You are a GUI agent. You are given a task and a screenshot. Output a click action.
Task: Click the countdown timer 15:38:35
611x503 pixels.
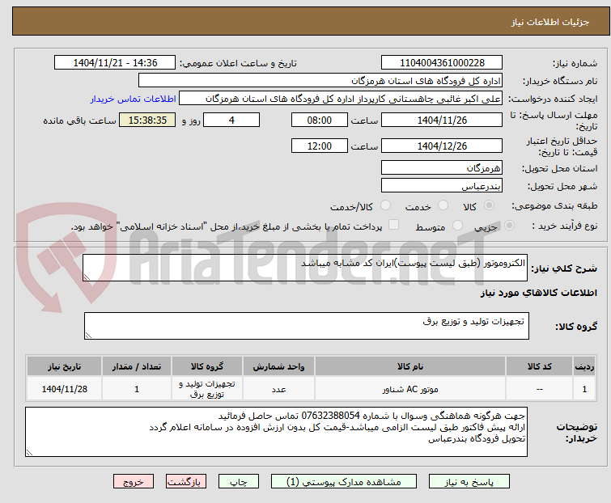click(147, 120)
